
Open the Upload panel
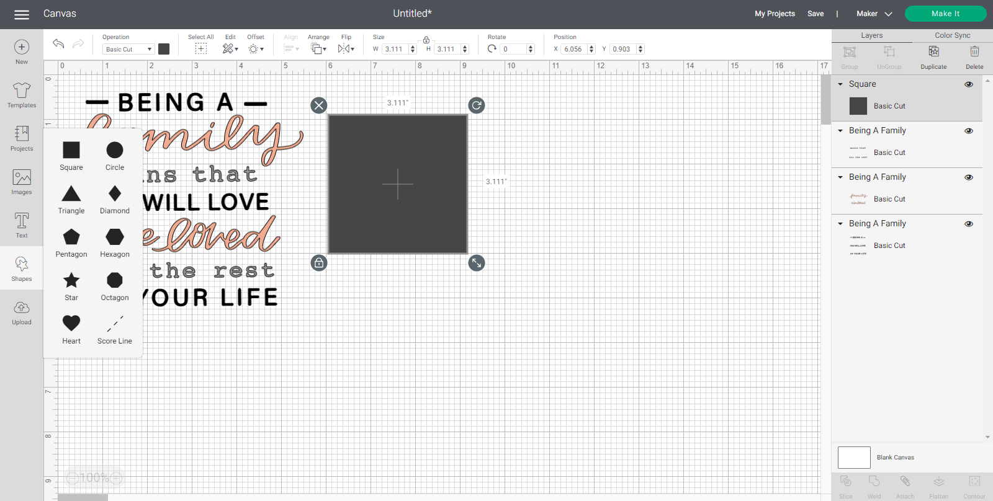click(x=22, y=313)
